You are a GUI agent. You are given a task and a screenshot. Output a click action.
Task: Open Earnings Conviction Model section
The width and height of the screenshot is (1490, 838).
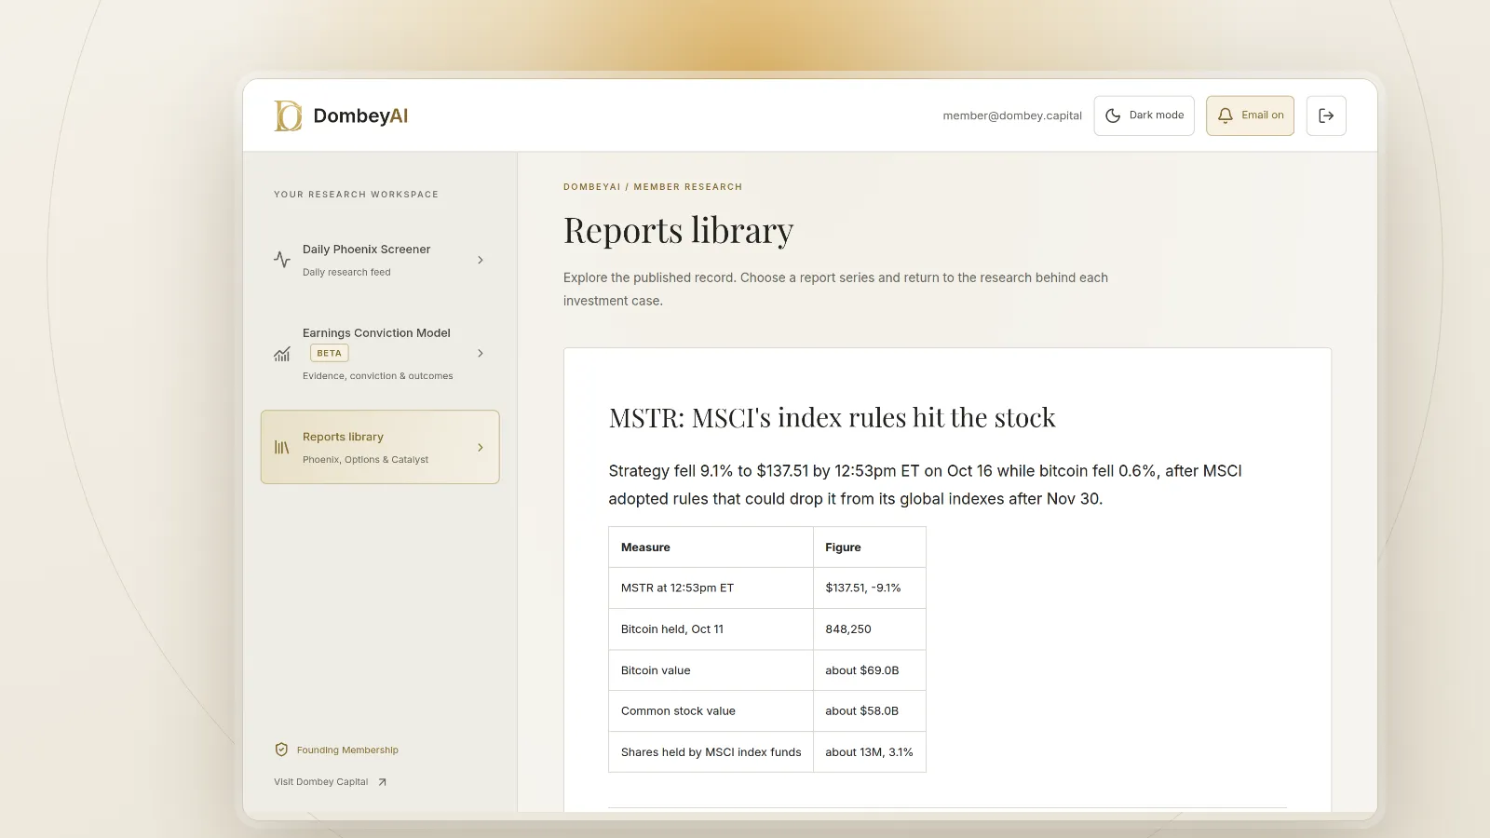coord(380,354)
